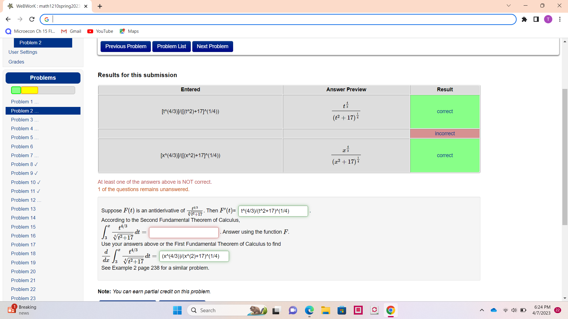568x319 pixels.
Task: Click the profile avatar in the browser toolbar
Action: pos(548,19)
